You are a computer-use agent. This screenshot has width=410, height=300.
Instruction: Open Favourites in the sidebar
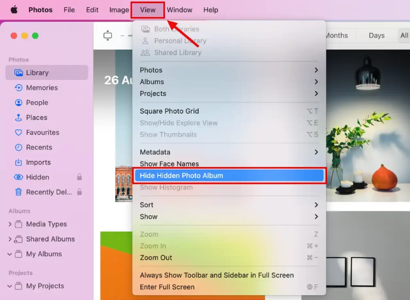click(x=47, y=132)
